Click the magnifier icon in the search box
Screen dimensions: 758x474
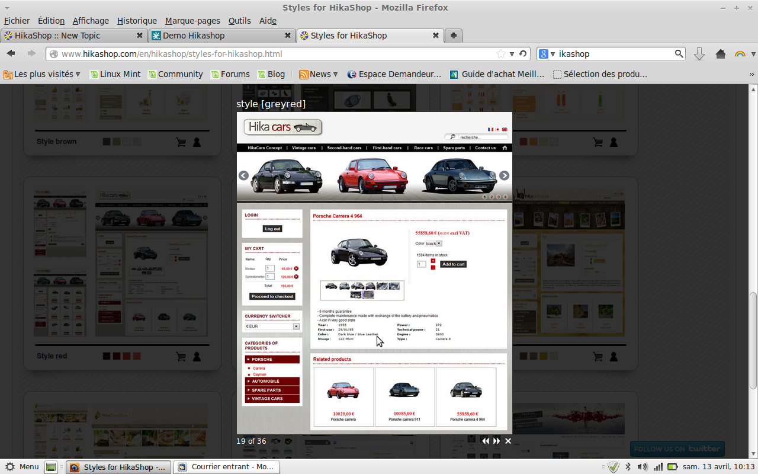(679, 54)
